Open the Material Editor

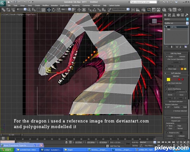tap(164, 10)
